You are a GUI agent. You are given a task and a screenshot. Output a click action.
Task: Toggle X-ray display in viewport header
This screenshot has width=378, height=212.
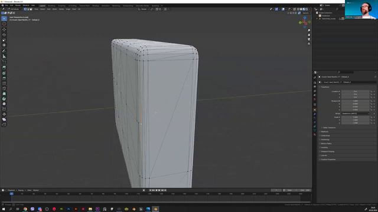click(x=294, y=9)
